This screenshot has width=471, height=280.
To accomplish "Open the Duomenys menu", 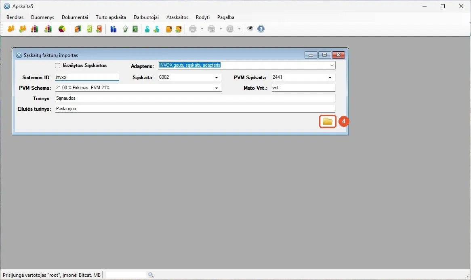I will (43, 17).
